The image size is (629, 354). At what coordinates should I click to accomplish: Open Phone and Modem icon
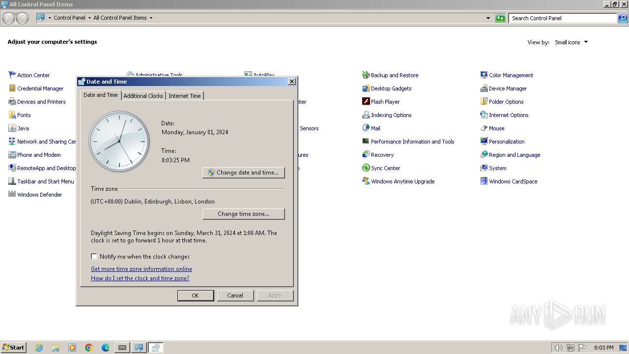click(12, 155)
